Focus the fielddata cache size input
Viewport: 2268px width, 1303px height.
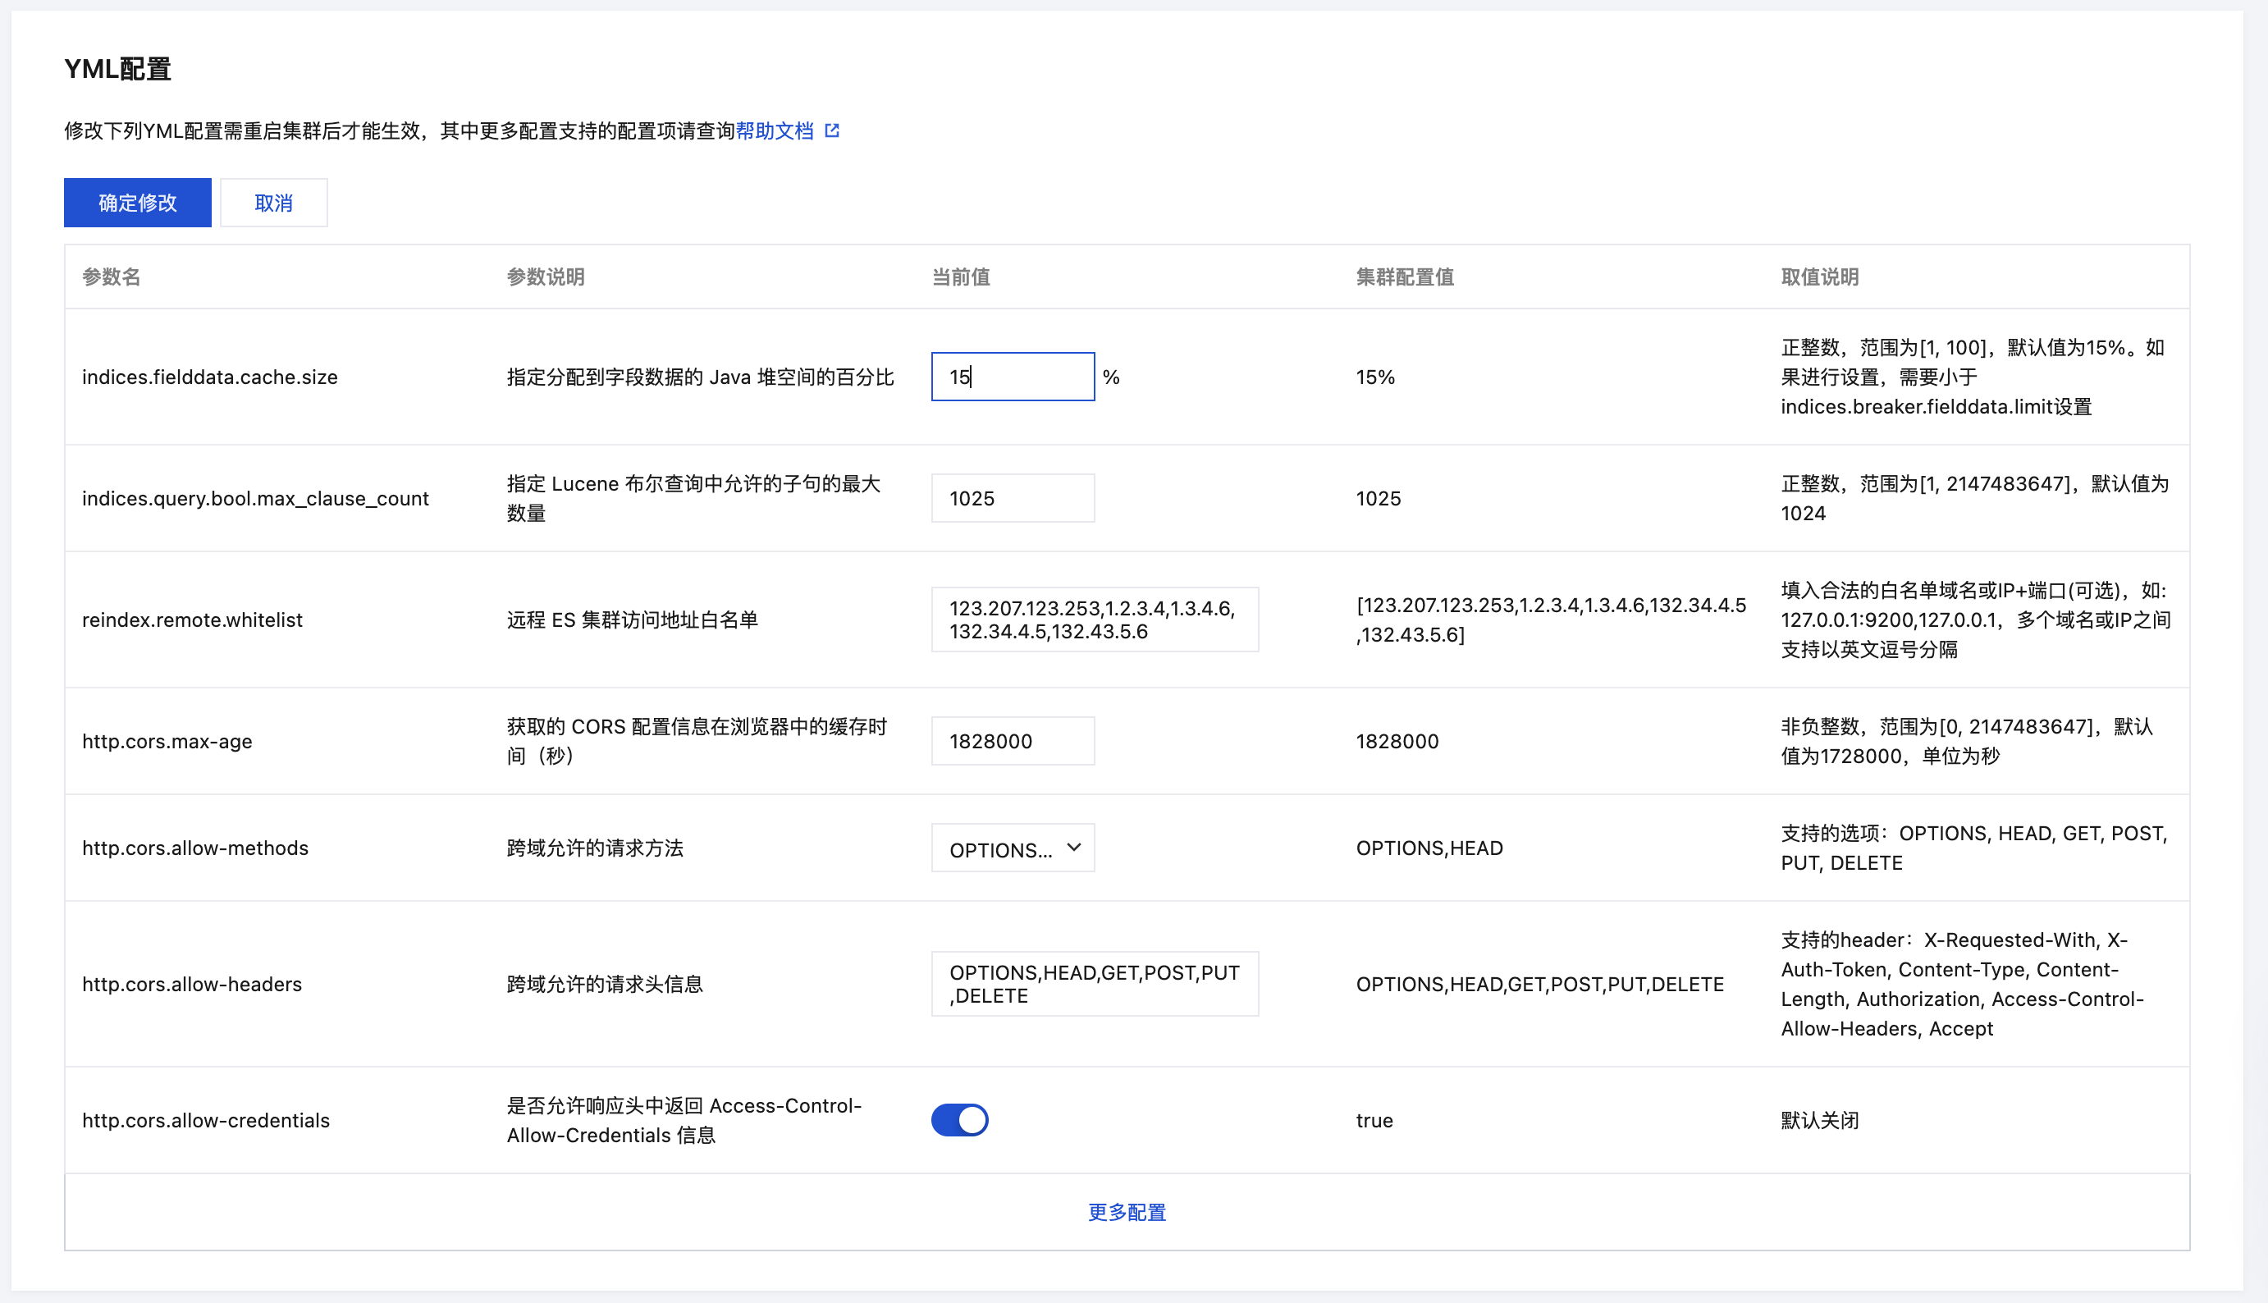click(1012, 377)
